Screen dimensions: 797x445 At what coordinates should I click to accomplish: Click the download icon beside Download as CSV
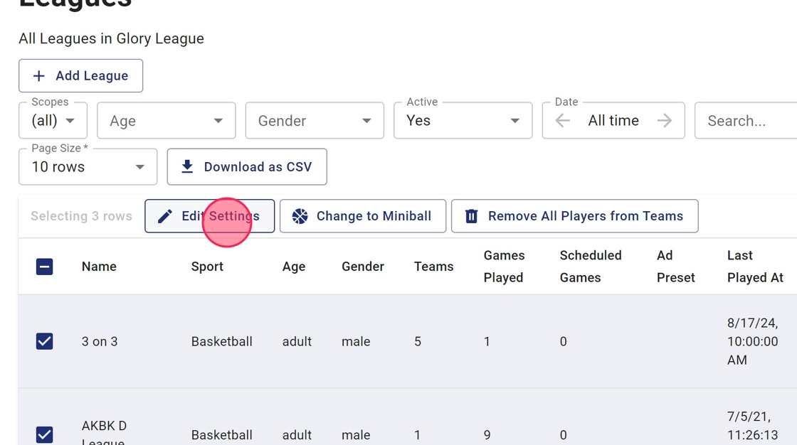click(187, 166)
